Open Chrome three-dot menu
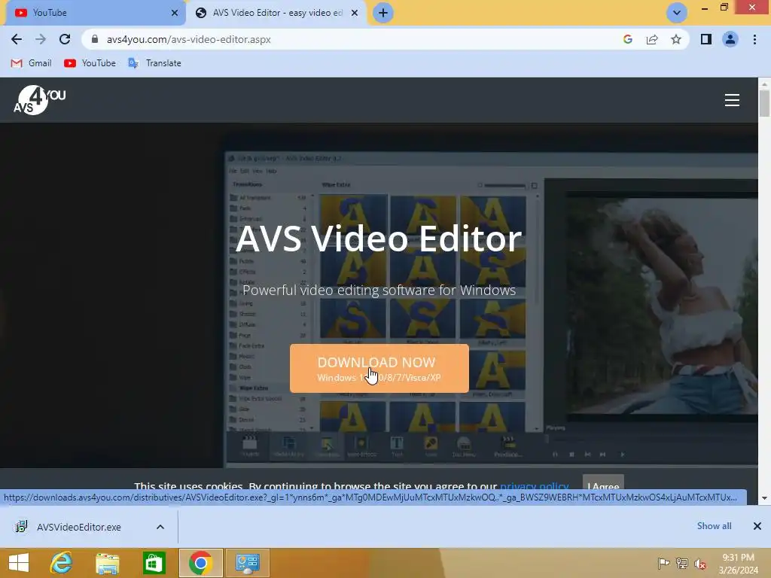The width and height of the screenshot is (771, 578). [754, 39]
